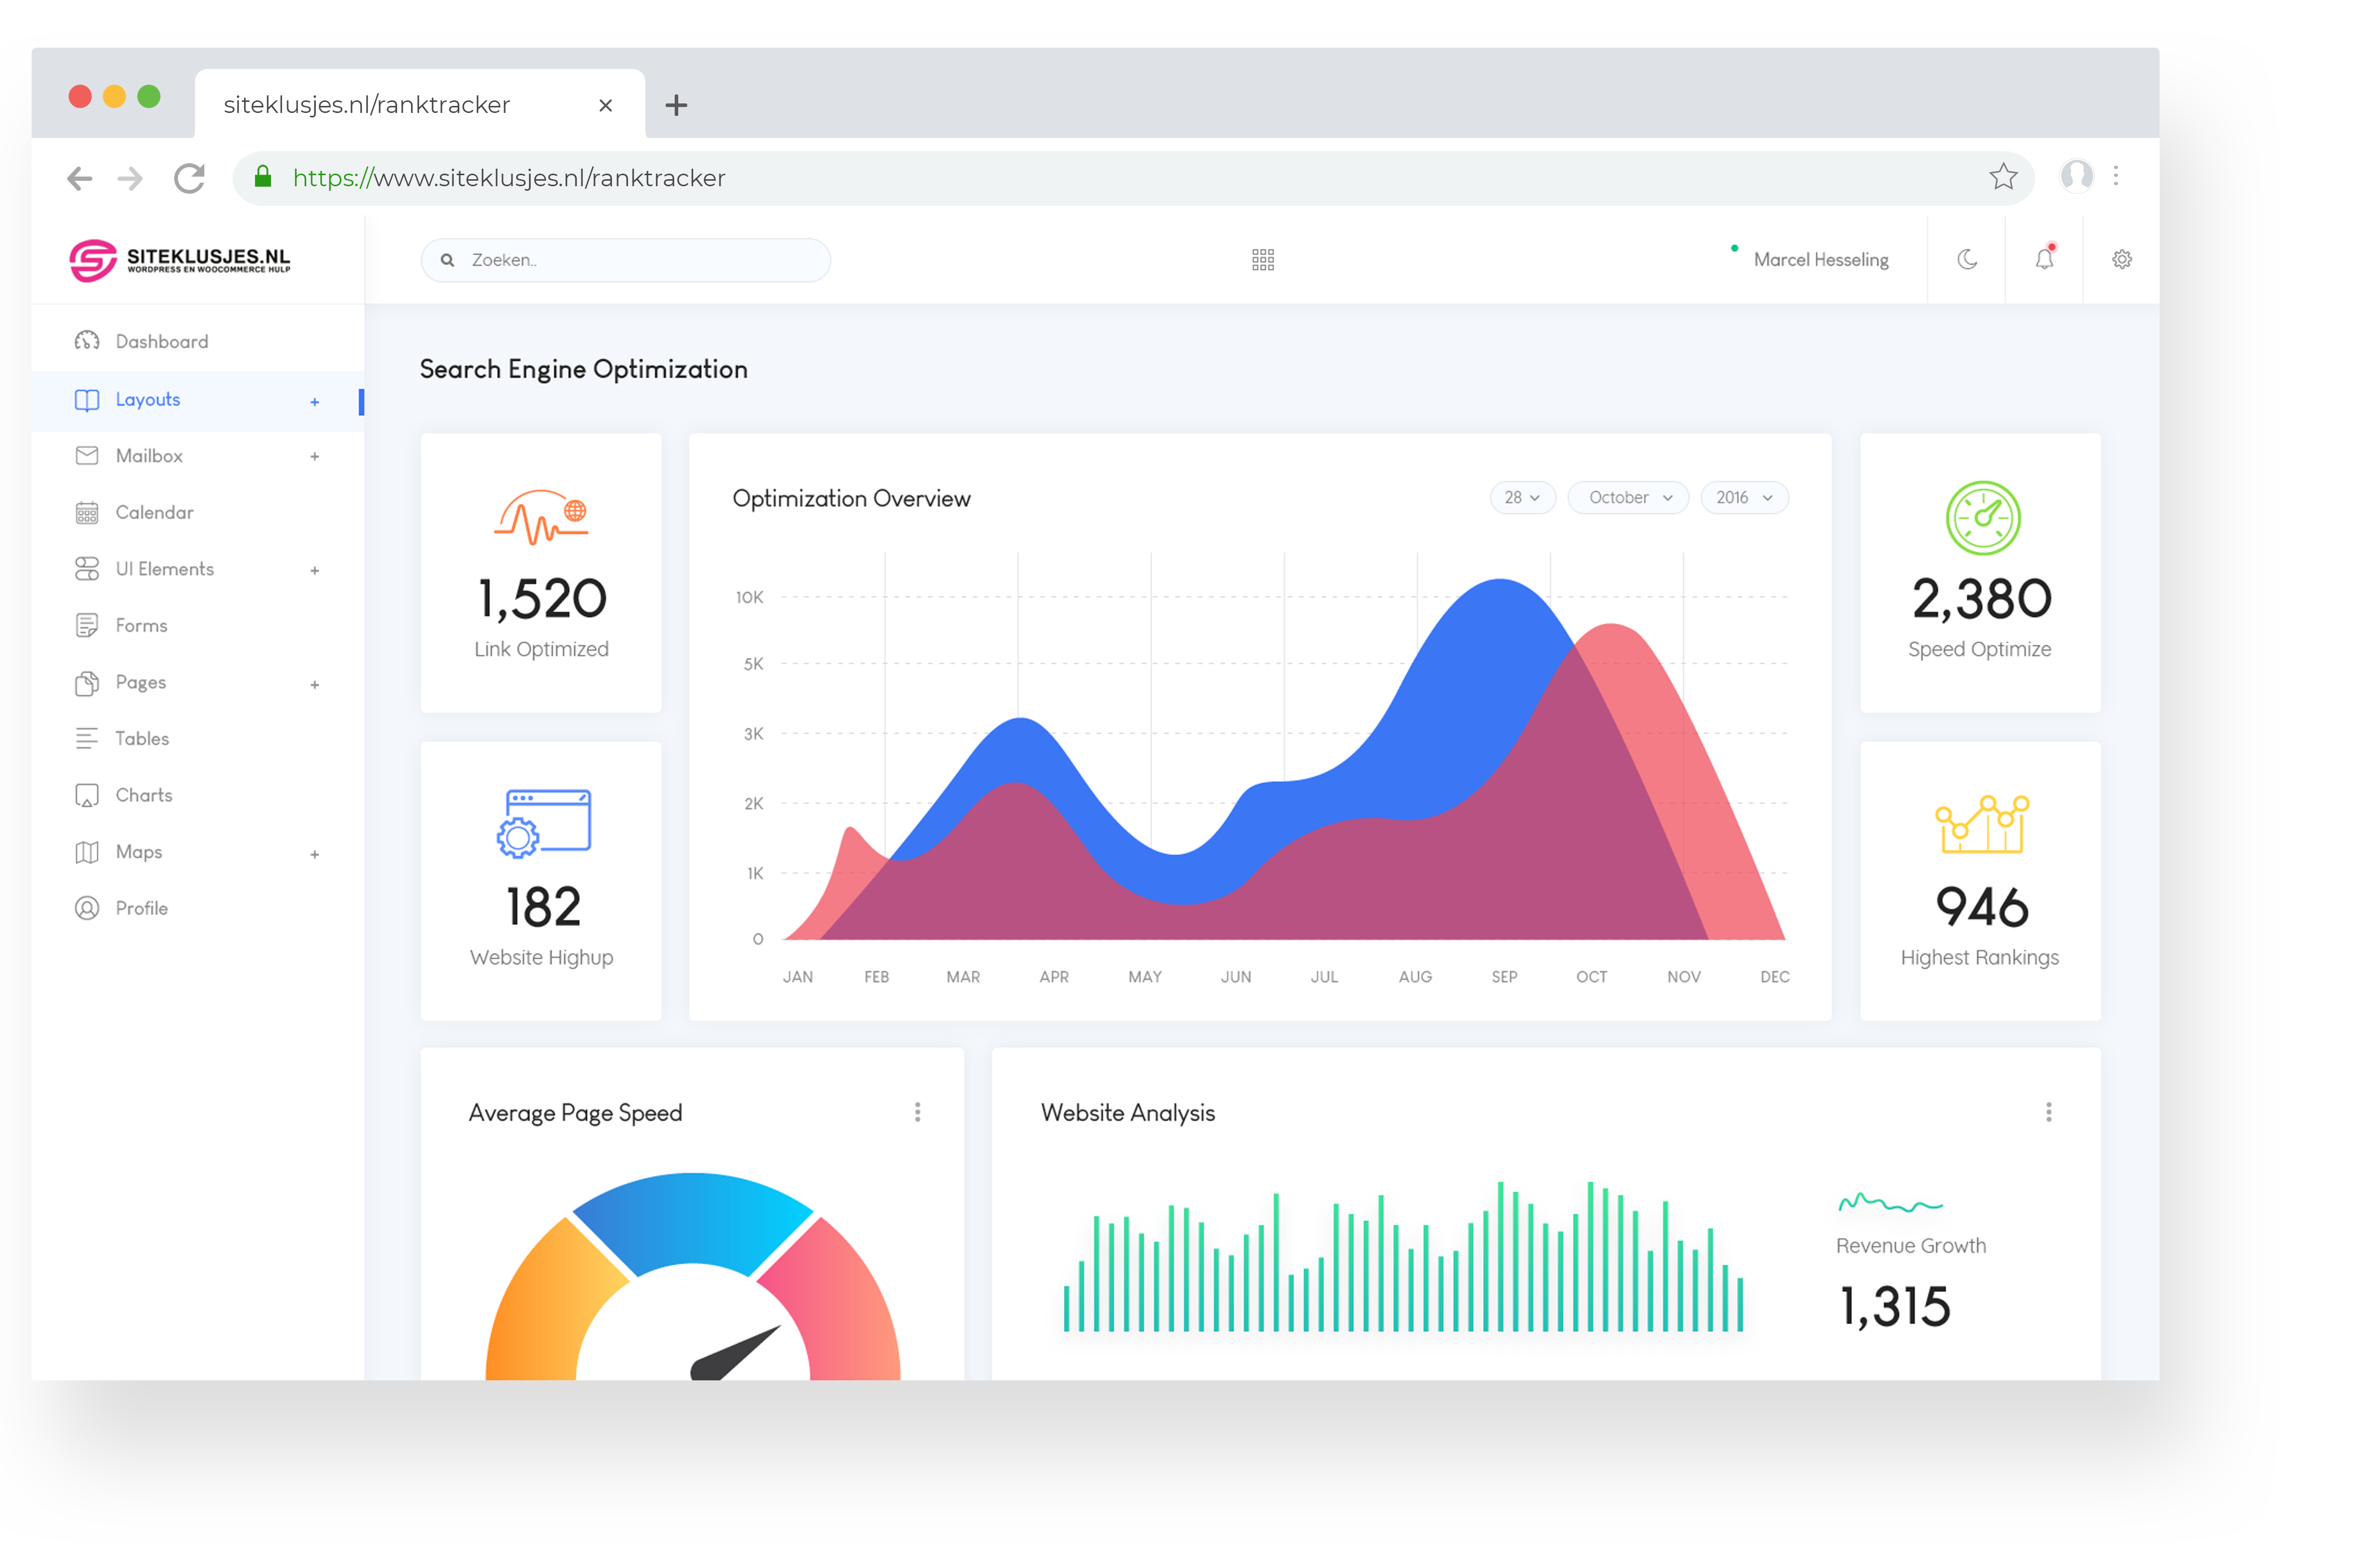Open a new tab with plus
Viewport: 2380px width, 1547px height.
(676, 105)
